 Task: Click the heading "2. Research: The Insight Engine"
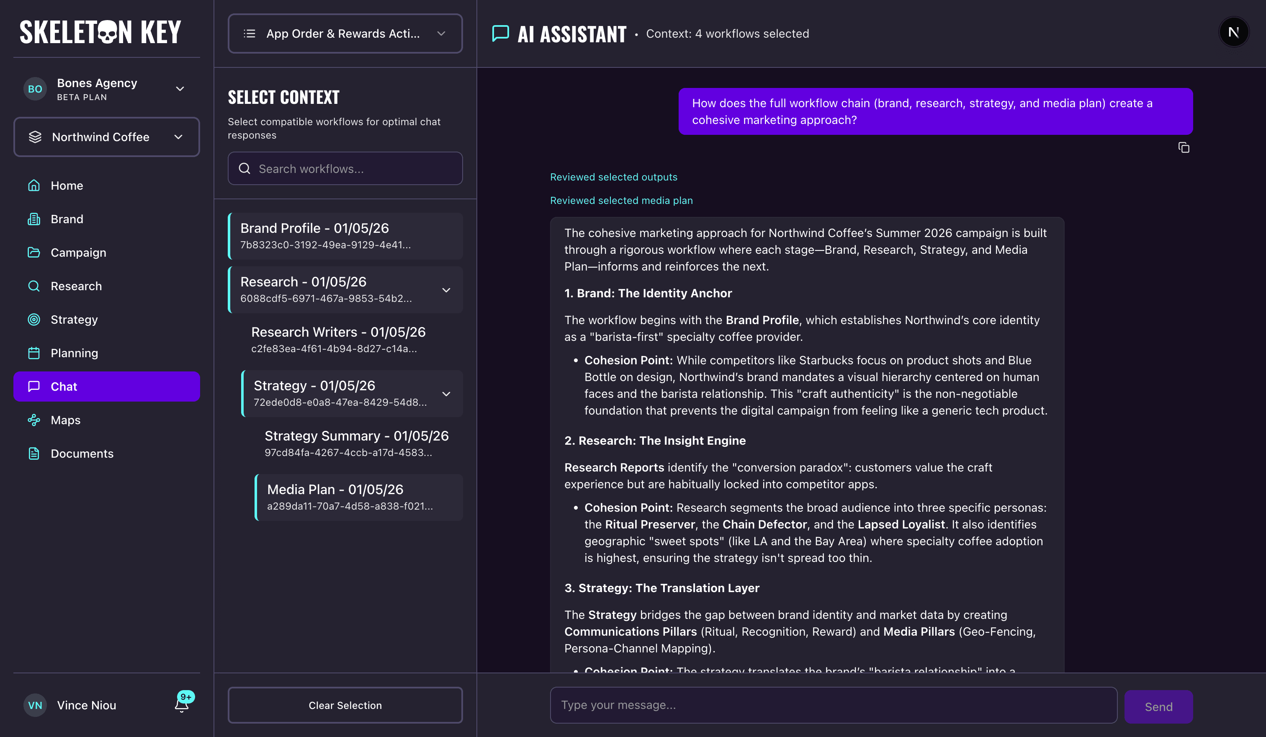[655, 440]
